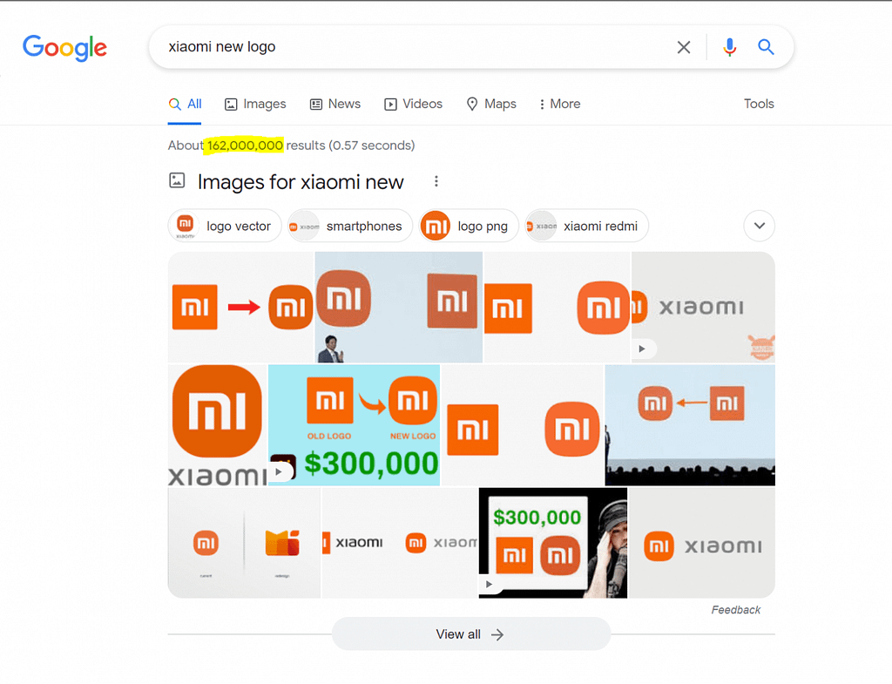The image size is (892, 684).
Task: Select the All tab
Action: [185, 105]
